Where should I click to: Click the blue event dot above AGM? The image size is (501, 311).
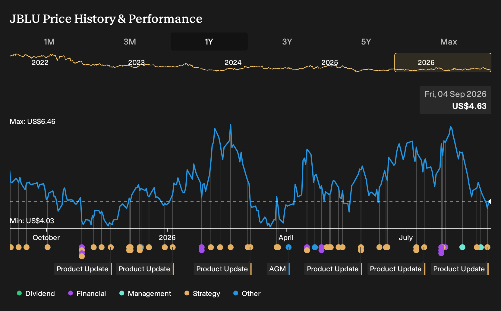pyautogui.click(x=288, y=247)
